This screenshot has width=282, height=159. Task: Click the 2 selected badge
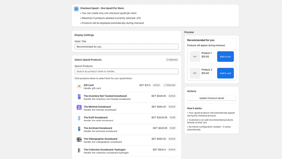[172, 60]
